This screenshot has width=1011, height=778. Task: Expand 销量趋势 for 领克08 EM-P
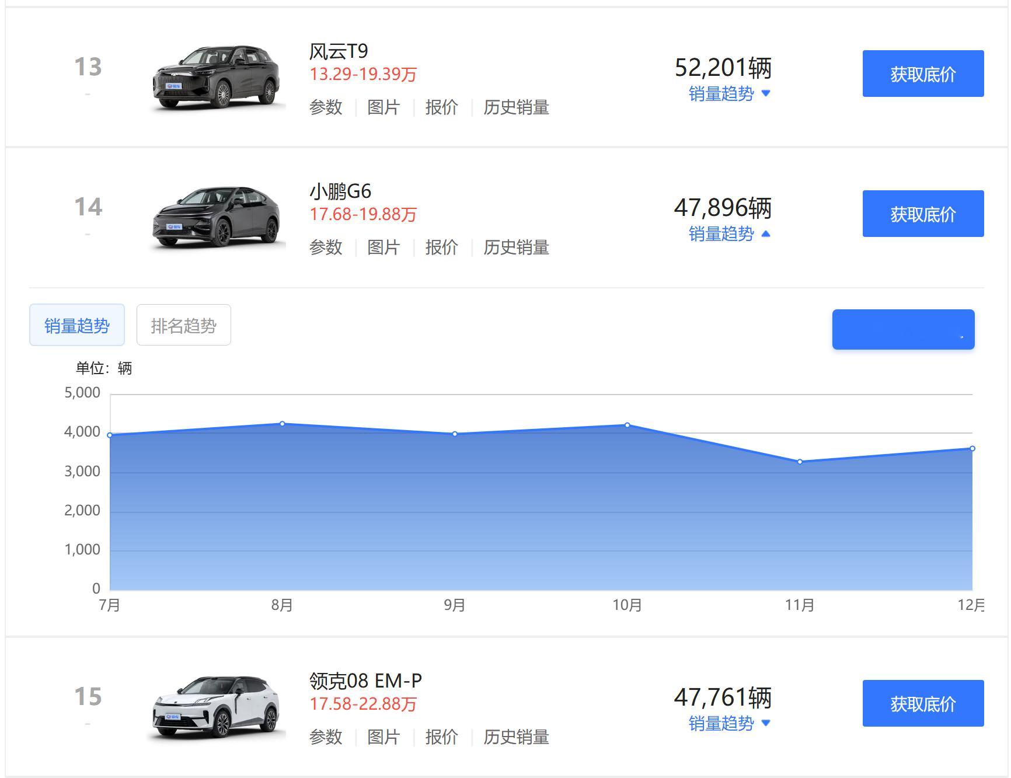[x=730, y=723]
